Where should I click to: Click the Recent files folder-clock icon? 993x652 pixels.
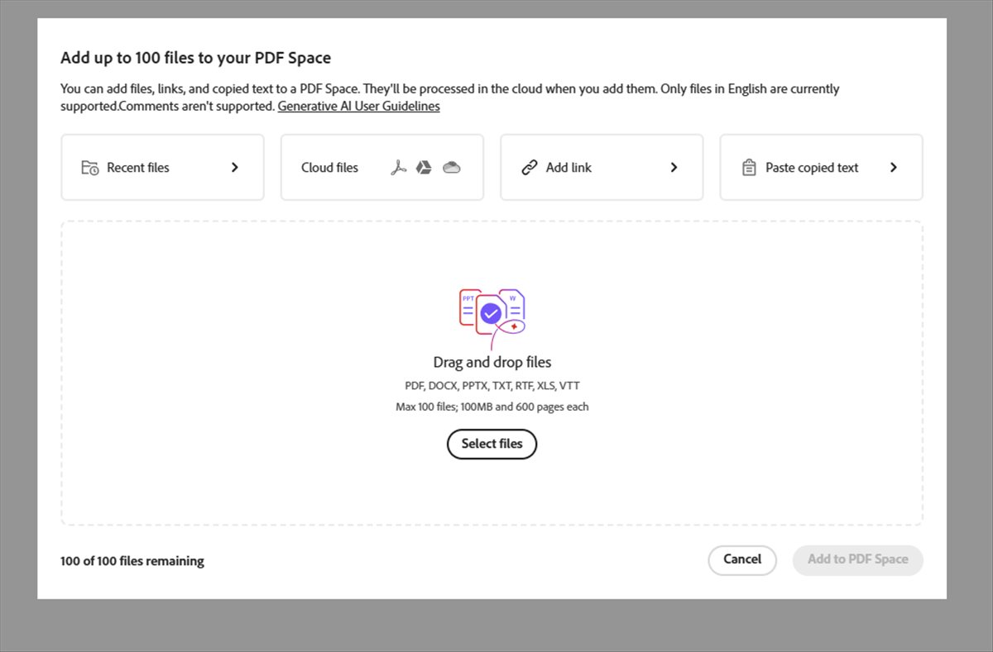(90, 168)
